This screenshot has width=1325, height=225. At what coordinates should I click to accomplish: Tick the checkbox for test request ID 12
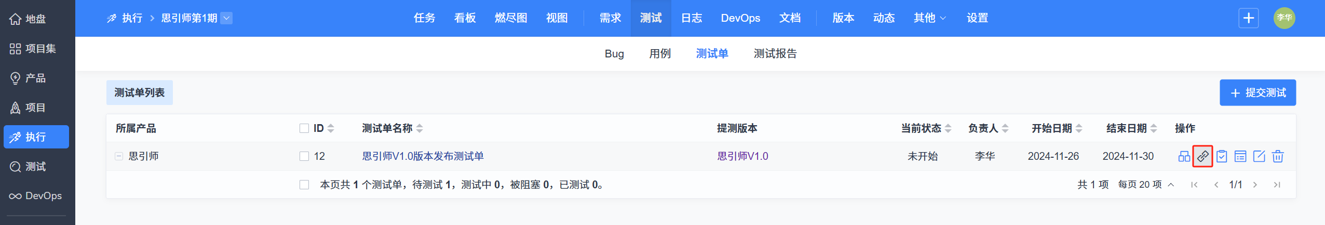(304, 156)
